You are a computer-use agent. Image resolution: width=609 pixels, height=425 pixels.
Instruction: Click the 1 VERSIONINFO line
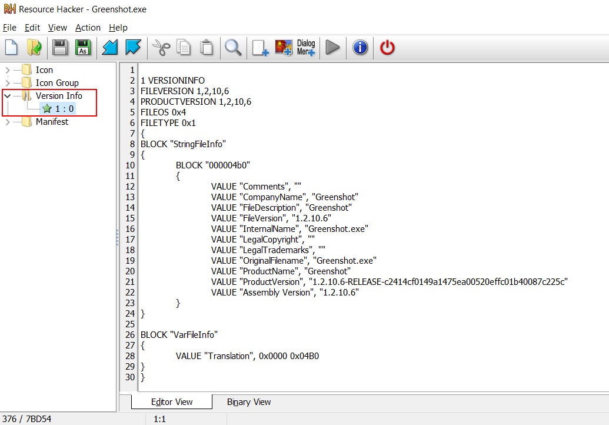pos(172,81)
